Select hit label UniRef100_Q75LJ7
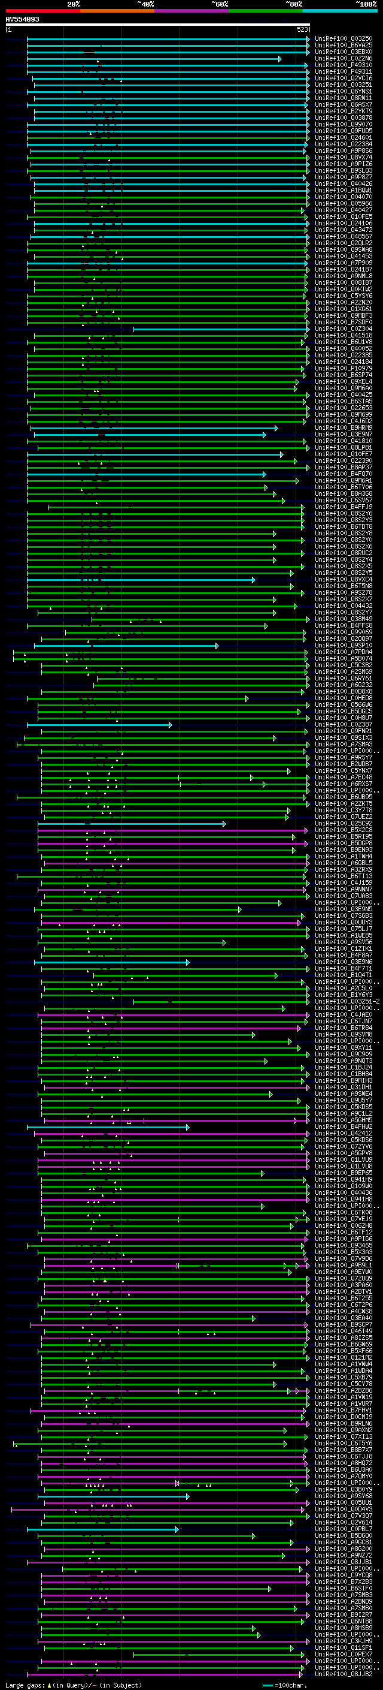The image size is (383, 1690). click(343, 929)
